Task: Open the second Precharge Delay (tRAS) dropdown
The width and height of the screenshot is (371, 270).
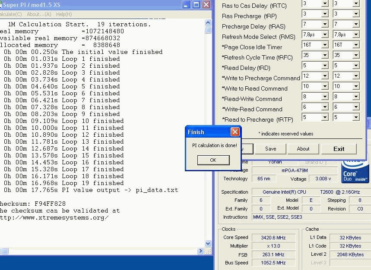Action: (356, 24)
